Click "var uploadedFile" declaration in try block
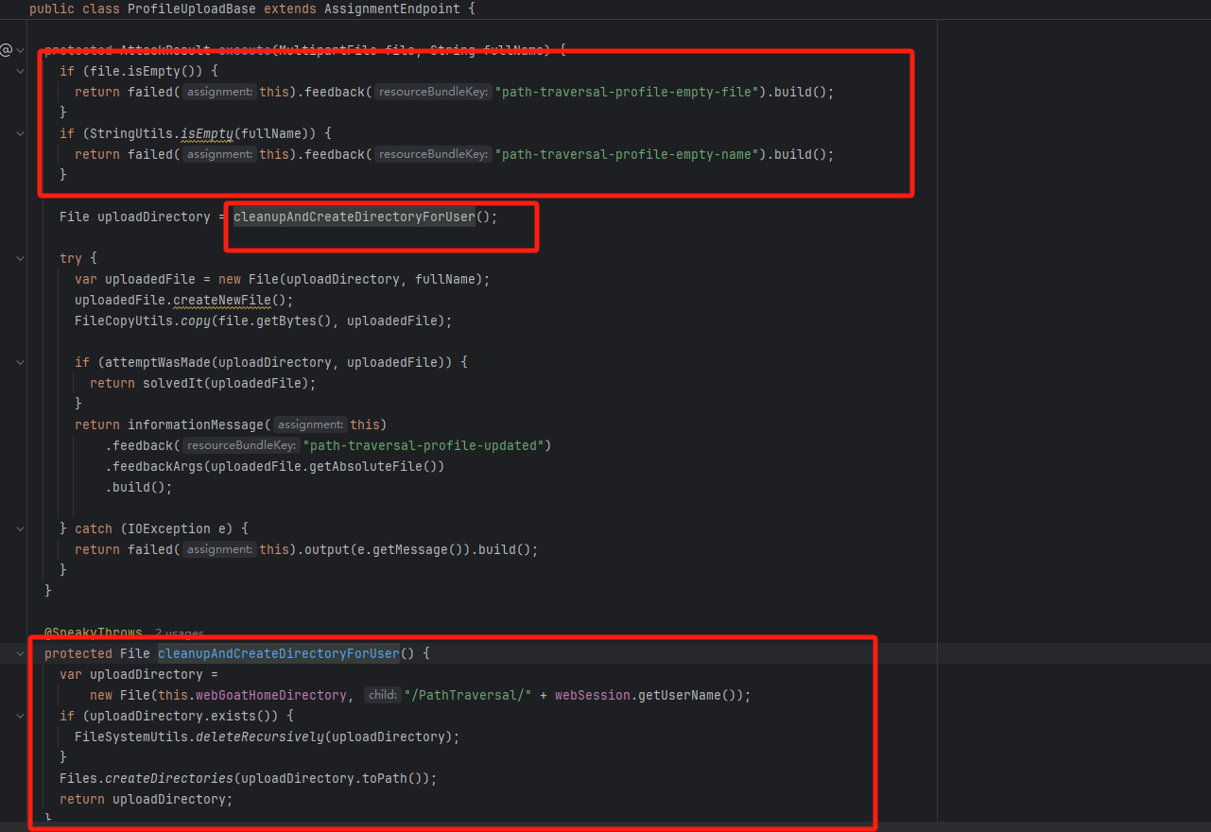Viewport: 1211px width, 832px height. pos(134,279)
